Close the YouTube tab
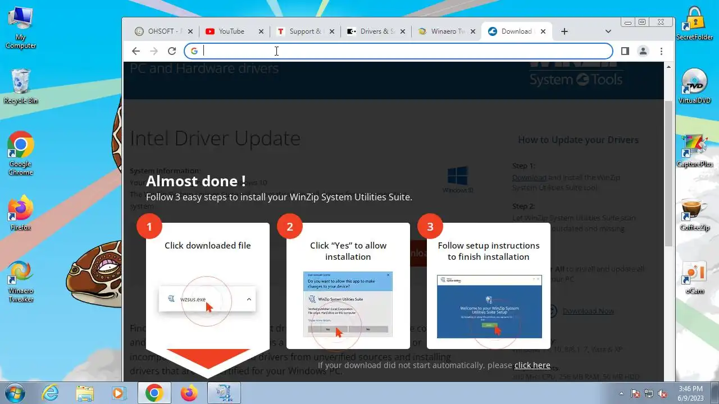This screenshot has width=719, height=404. 261,31
